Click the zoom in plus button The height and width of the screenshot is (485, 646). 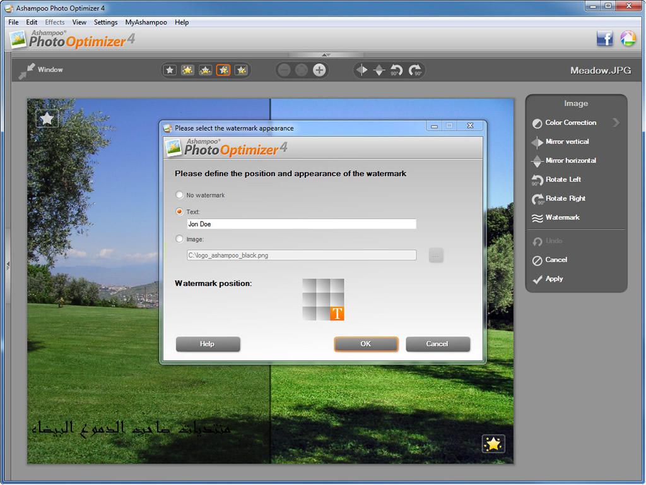tap(319, 70)
